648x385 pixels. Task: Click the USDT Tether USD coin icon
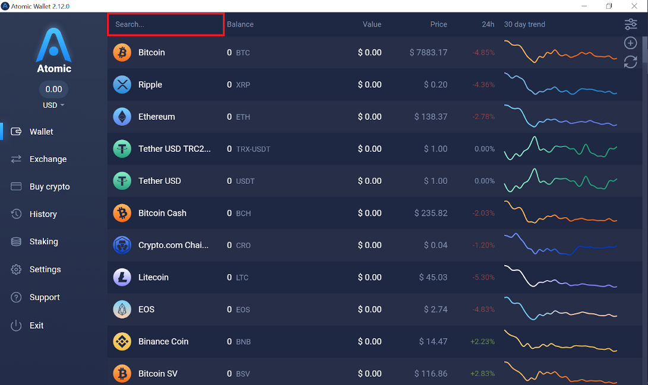click(122, 181)
